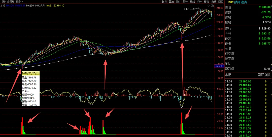Click the 最高 value 21823.58

pyautogui.click(x=264, y=38)
